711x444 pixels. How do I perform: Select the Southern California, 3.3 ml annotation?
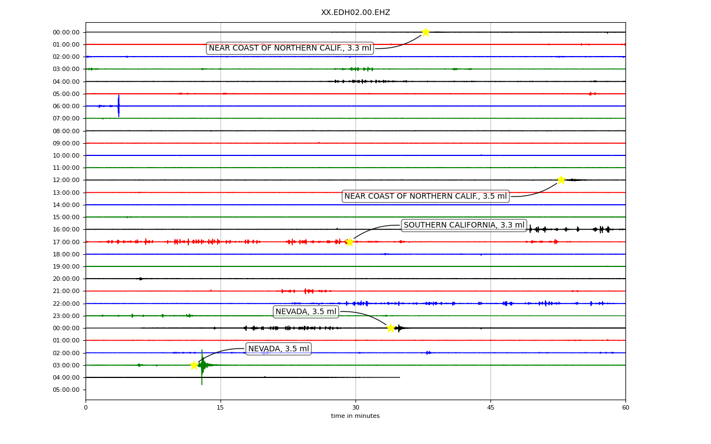[464, 225]
